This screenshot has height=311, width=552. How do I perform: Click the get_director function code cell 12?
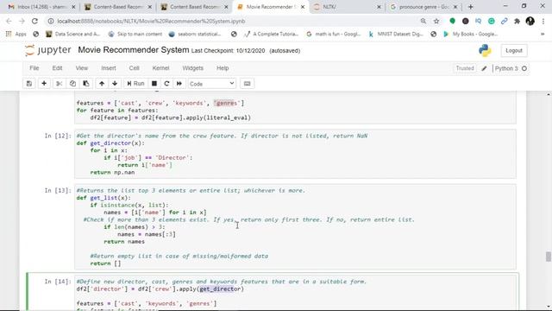pyautogui.click(x=295, y=154)
